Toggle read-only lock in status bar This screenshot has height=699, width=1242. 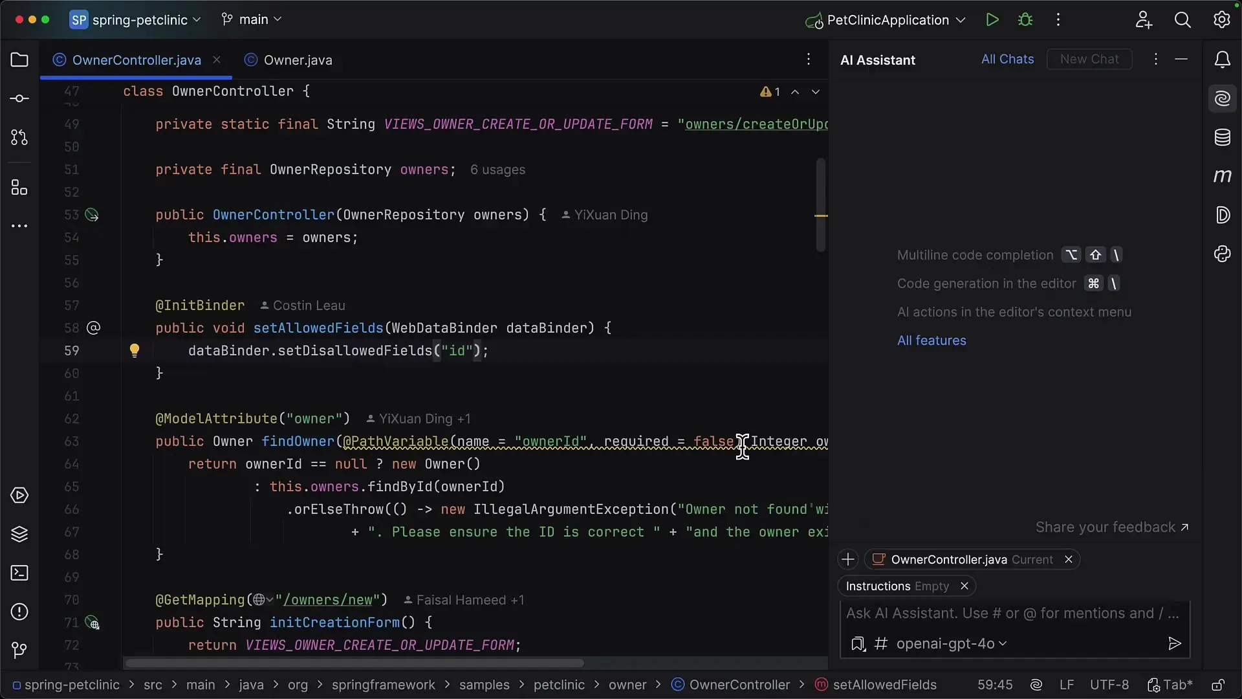tap(1217, 685)
